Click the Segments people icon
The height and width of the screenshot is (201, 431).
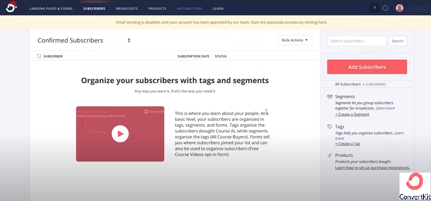[x=330, y=96]
